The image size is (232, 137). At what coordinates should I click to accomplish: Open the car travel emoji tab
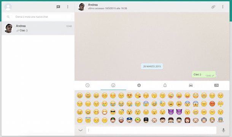(x=191, y=85)
